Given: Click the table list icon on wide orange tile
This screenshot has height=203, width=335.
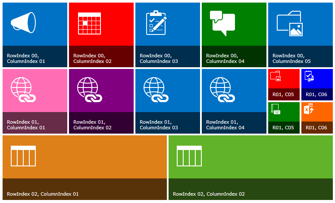Looking at the screenshot, I should pyautogui.click(x=23, y=156).
